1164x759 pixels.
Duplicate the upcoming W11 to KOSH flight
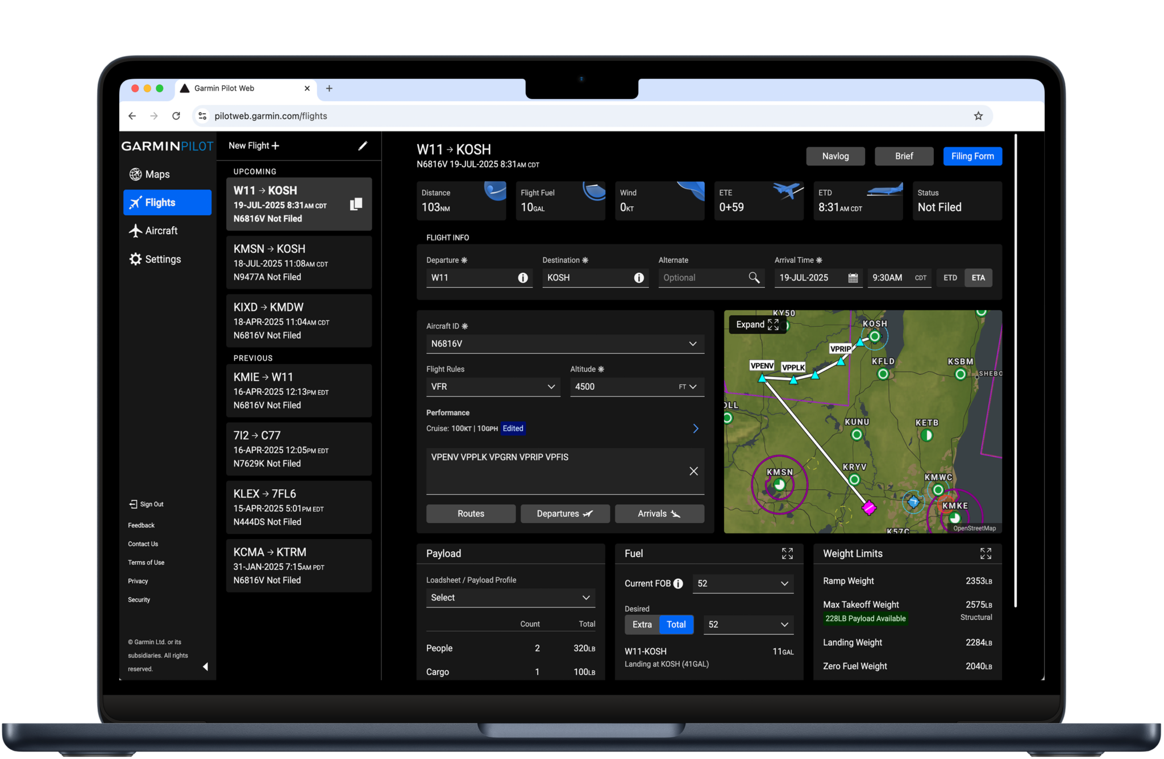(356, 203)
